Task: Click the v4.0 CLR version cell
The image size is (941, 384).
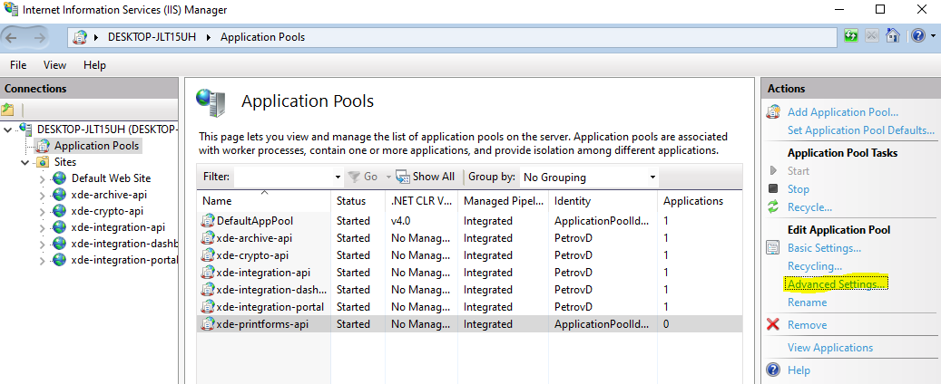Action: pos(400,220)
